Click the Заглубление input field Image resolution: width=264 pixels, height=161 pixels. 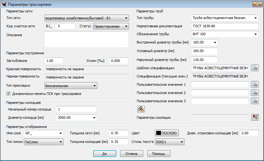point(54,61)
